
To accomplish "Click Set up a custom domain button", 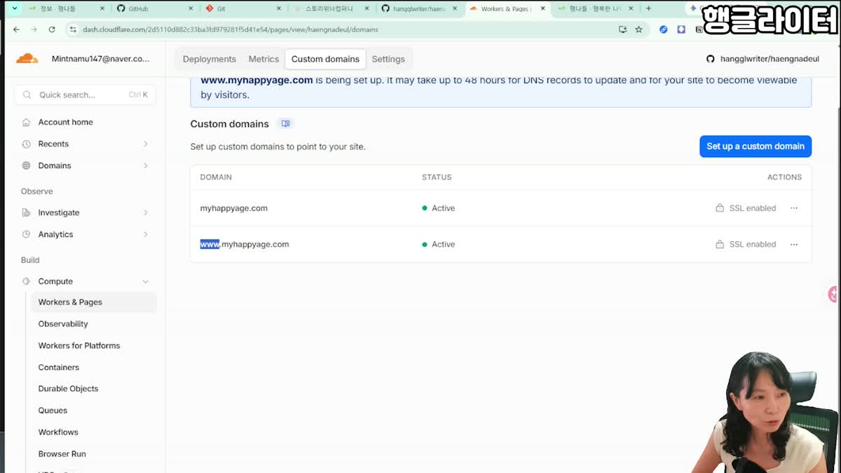I will pos(755,146).
